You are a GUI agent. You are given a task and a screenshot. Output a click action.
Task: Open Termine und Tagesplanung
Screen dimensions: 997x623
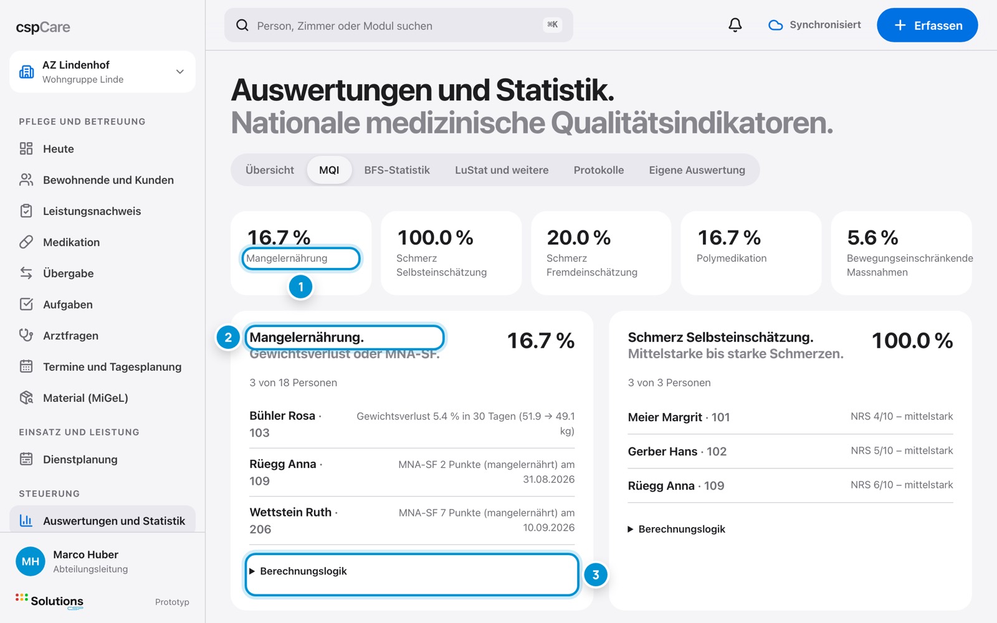(x=102, y=366)
